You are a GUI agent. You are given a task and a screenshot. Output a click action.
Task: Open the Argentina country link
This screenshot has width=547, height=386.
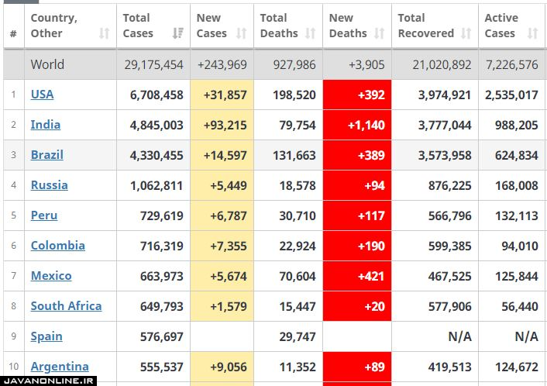(60, 367)
